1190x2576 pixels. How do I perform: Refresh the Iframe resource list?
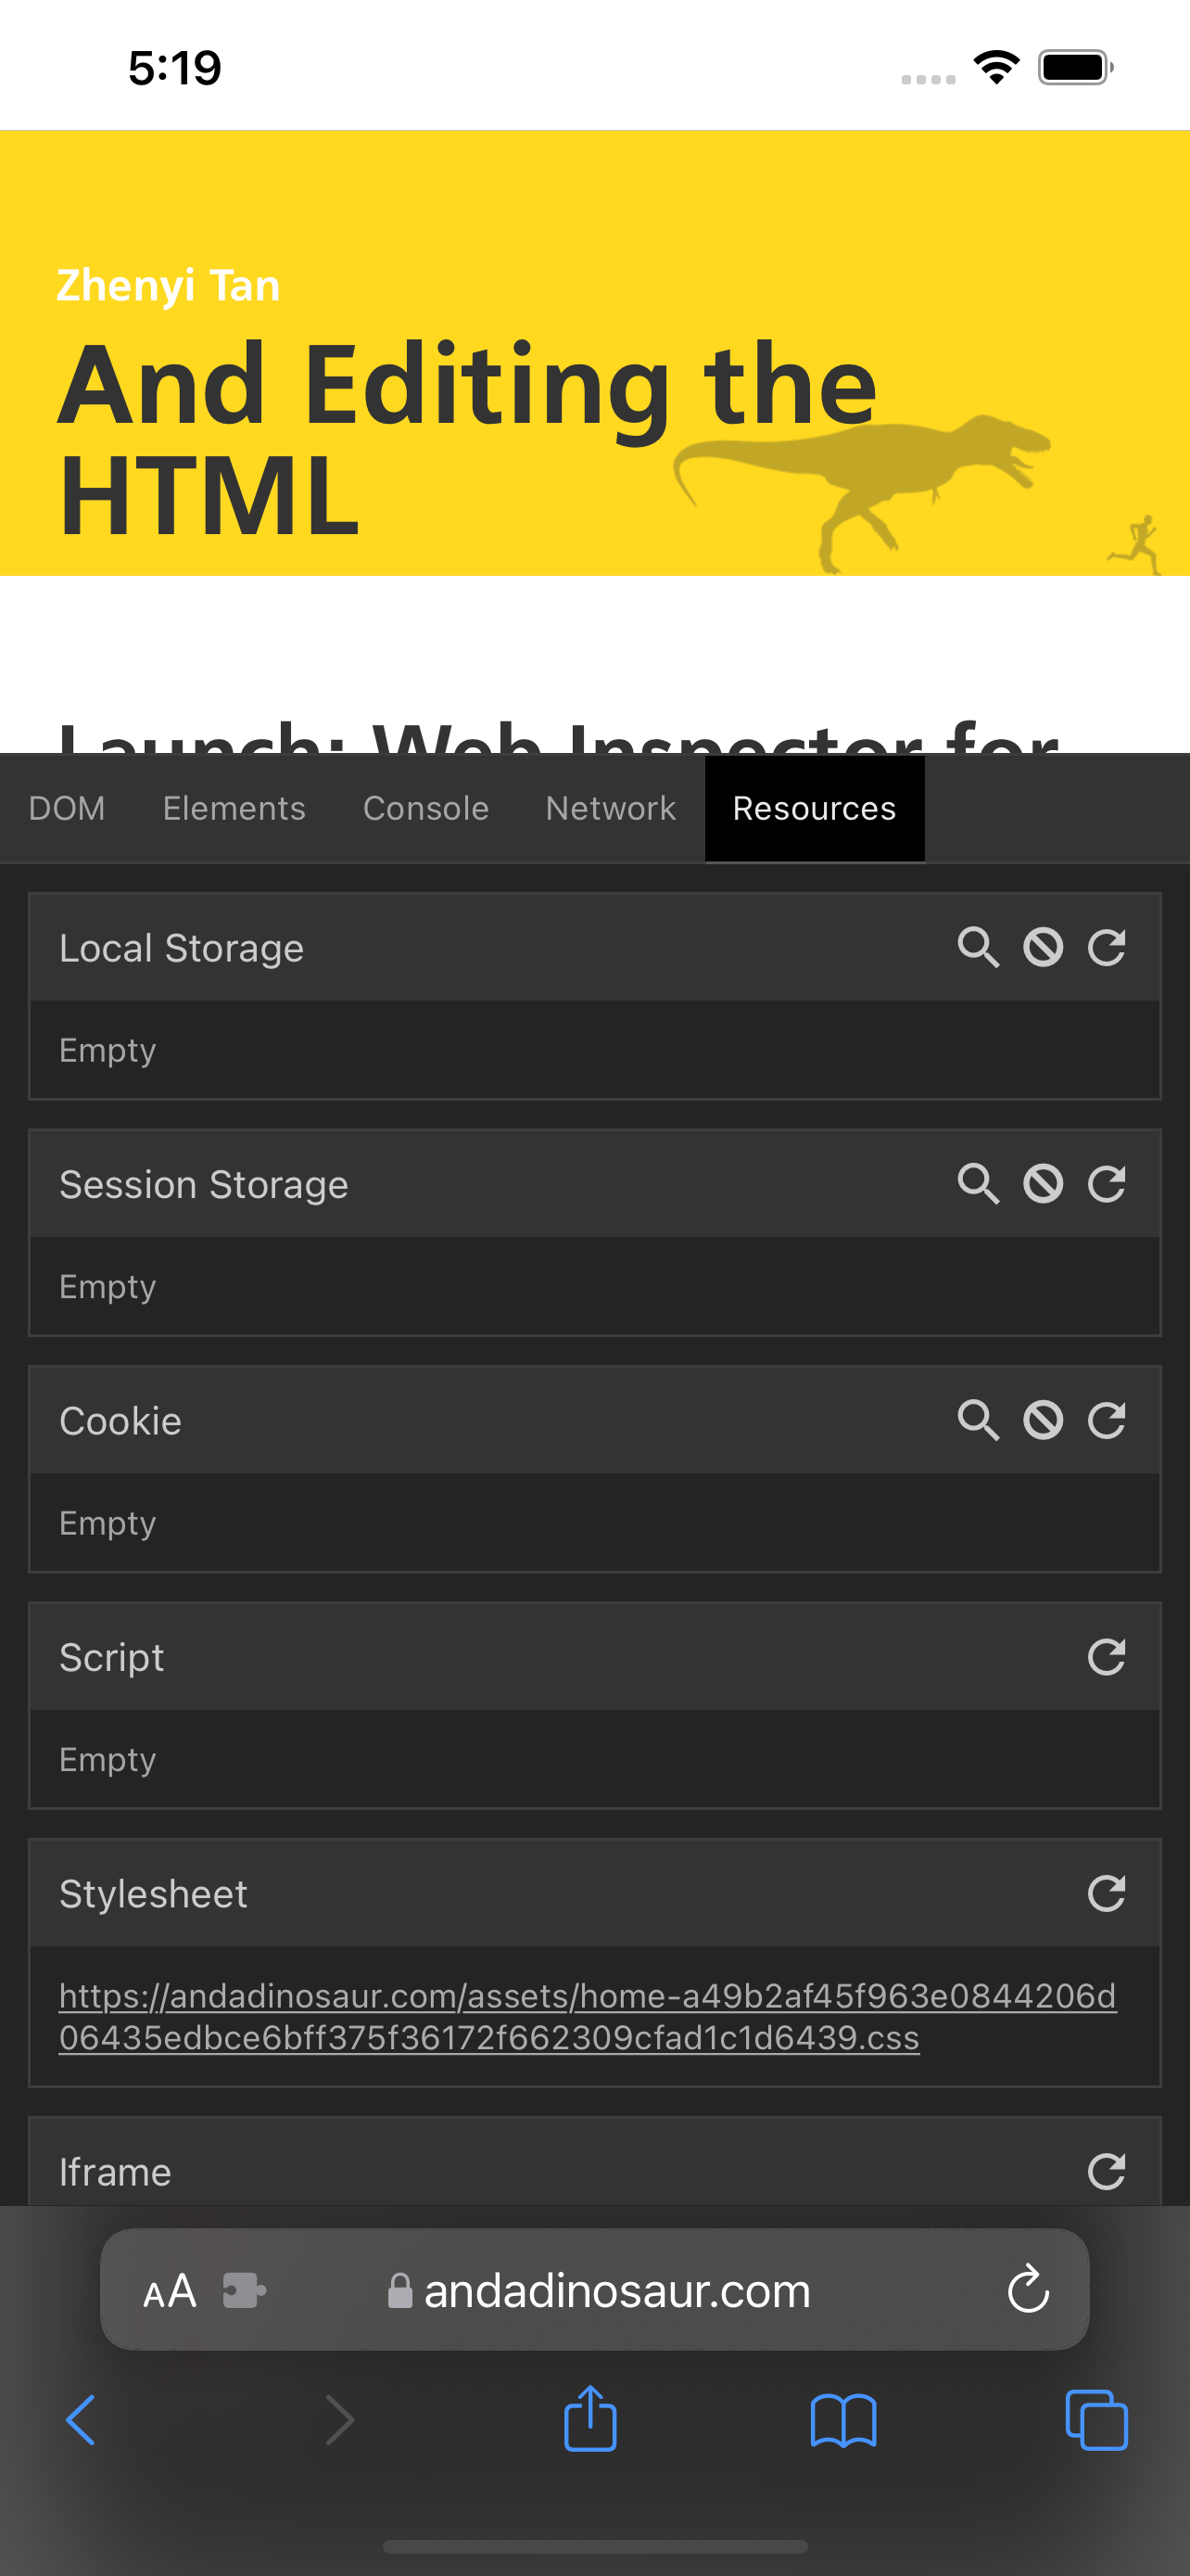click(x=1108, y=2171)
